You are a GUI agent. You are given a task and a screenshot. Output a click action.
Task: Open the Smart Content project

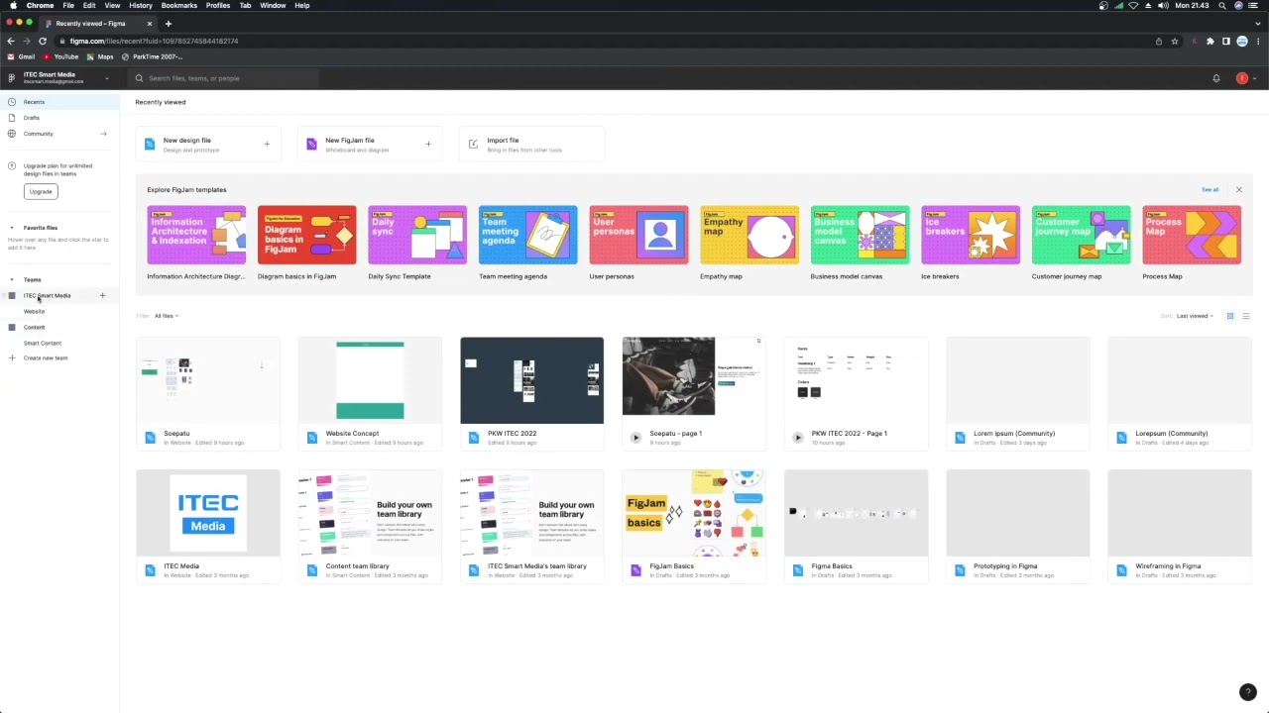click(43, 344)
